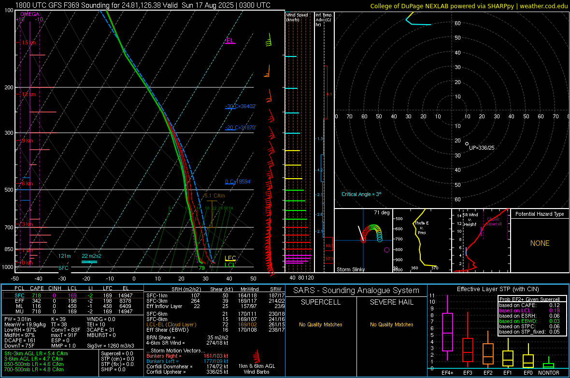Click the 'Potential Hazard Type' heading
This screenshot has width=570, height=378.
(540, 214)
